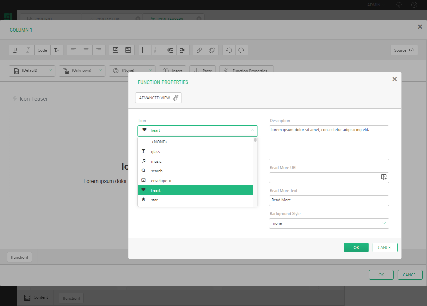Open the (Default) format dropdown

click(32, 71)
